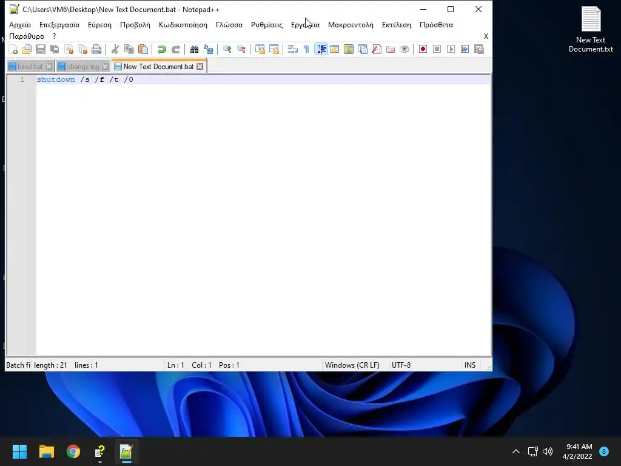The image size is (621, 466).
Task: Open the Document Map icon
Action: (349, 49)
